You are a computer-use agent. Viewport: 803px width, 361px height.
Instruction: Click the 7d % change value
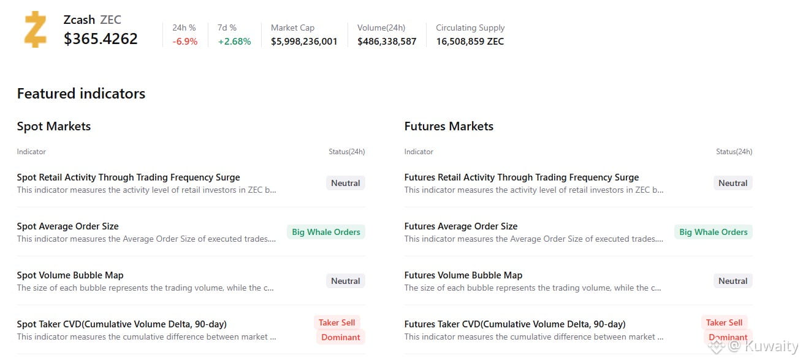pyautogui.click(x=234, y=42)
